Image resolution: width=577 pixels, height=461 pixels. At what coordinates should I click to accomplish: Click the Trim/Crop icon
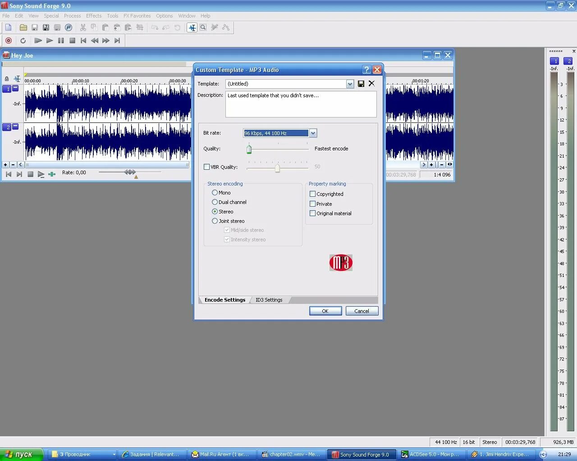140,27
